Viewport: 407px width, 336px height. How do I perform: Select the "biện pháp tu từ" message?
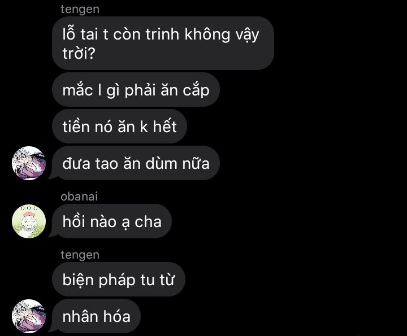(x=119, y=279)
